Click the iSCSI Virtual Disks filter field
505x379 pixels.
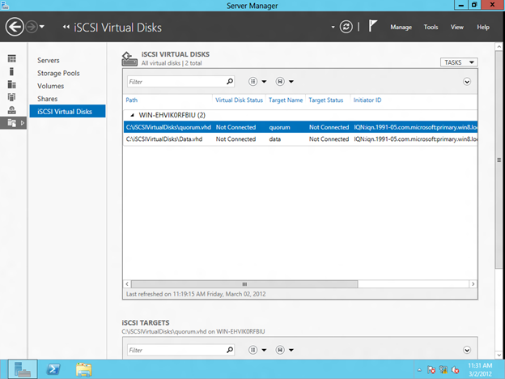(x=174, y=81)
